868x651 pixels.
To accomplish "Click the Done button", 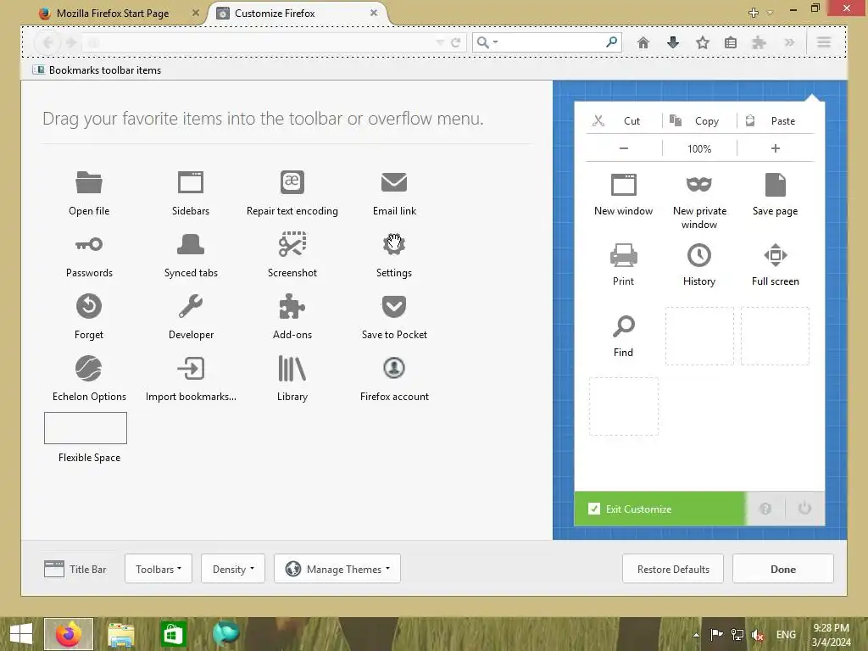I will point(782,569).
